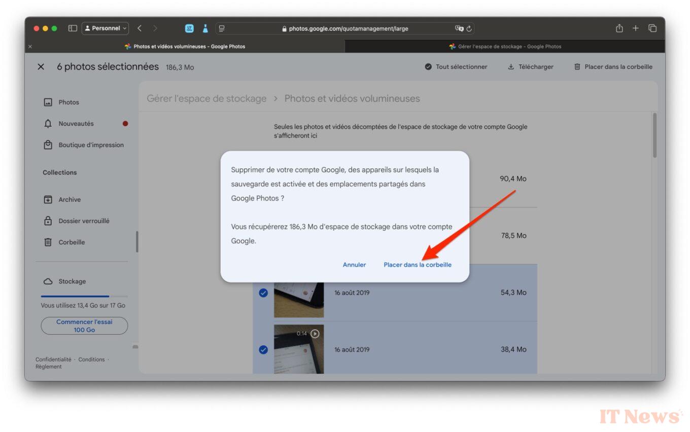Viewport: 690px width, 432px height.
Task: Click Annuler in the dialog
Action: coord(354,265)
